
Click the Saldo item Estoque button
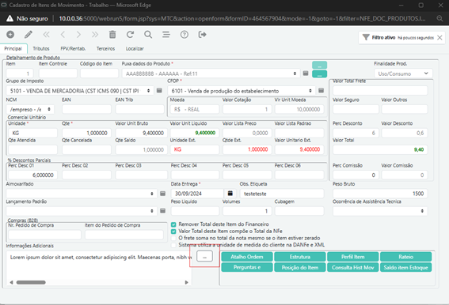point(405,267)
